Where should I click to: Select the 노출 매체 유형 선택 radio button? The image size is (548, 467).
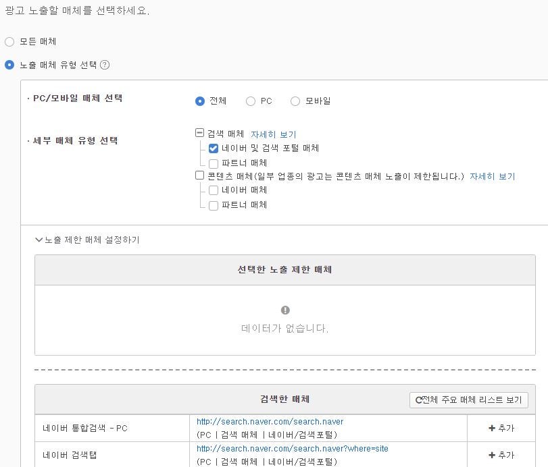pos(9,65)
